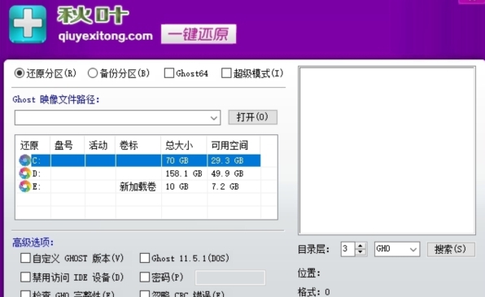Decrease the 目录层 value with down arrow
This screenshot has height=297, width=485.
point(360,252)
